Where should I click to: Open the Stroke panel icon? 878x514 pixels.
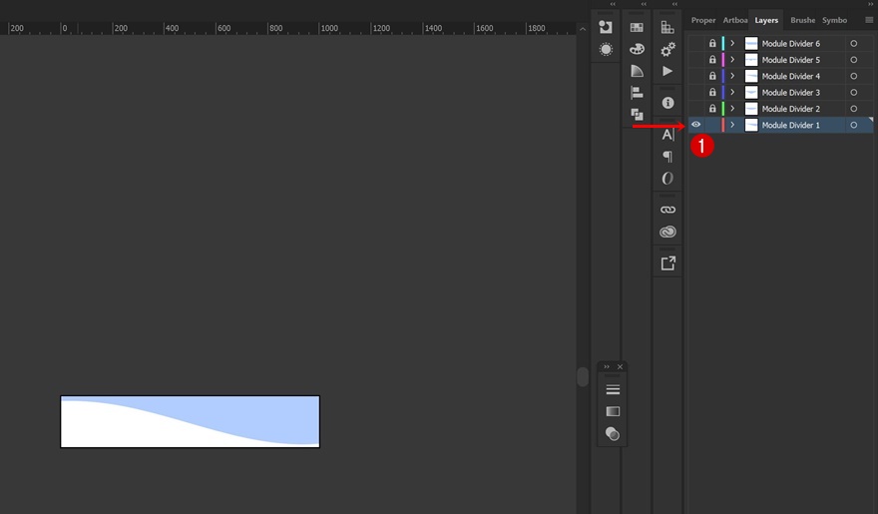click(x=613, y=389)
